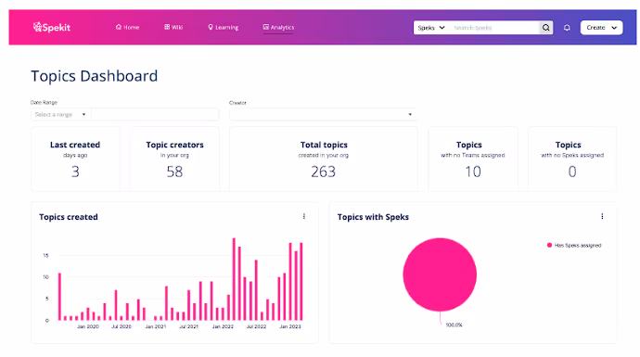Image resolution: width=640 pixels, height=357 pixels.
Task: Click the 'Topic creators' card title
Action: coord(174,145)
